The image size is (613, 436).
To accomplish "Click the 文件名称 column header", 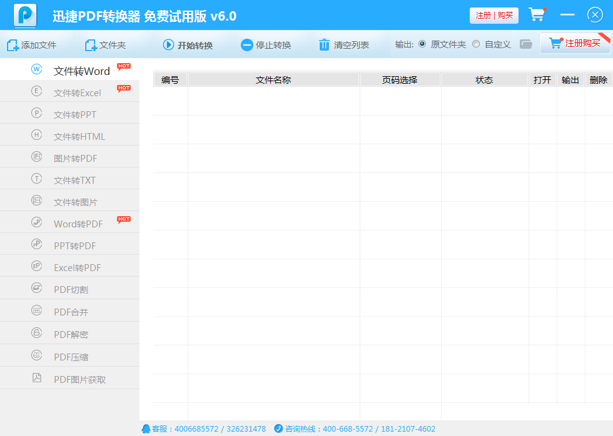I will 273,80.
